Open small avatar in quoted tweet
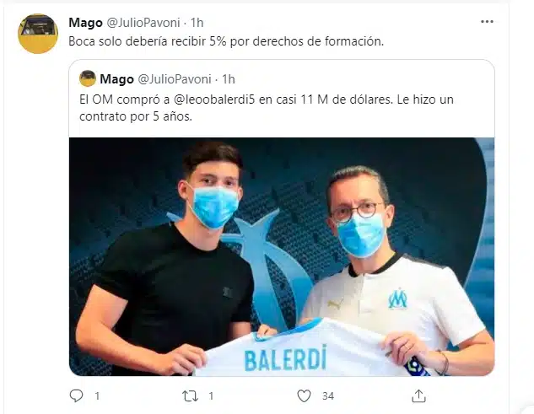534x414 pixels. (x=88, y=78)
